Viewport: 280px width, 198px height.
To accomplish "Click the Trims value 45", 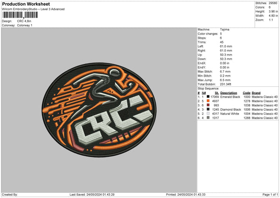I will pos(222,42).
